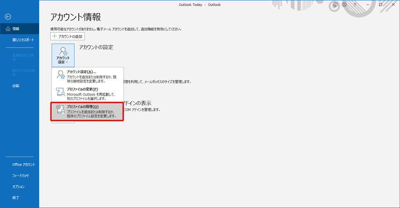Open オプション settings
Viewport: 400px width, 208px height.
point(20,187)
